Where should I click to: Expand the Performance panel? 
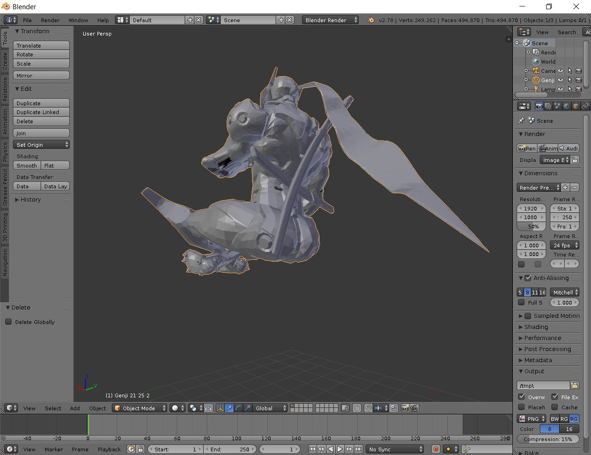point(543,338)
